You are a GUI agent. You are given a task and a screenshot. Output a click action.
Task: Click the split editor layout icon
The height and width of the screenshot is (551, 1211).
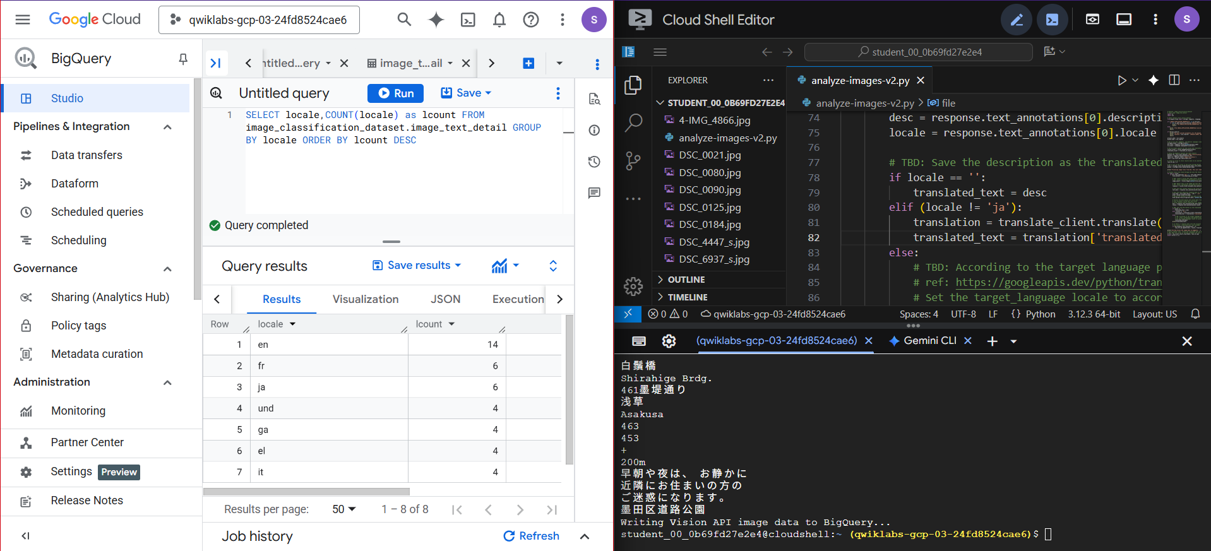(x=1174, y=80)
